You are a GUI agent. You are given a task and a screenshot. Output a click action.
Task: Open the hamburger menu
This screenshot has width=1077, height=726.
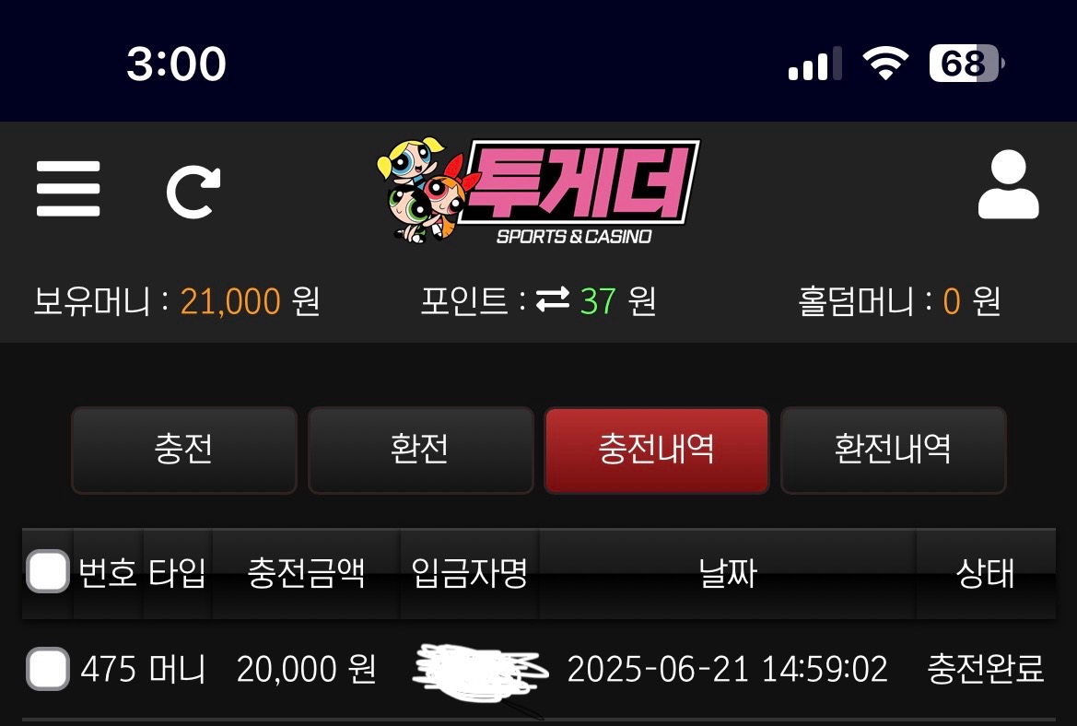(68, 189)
